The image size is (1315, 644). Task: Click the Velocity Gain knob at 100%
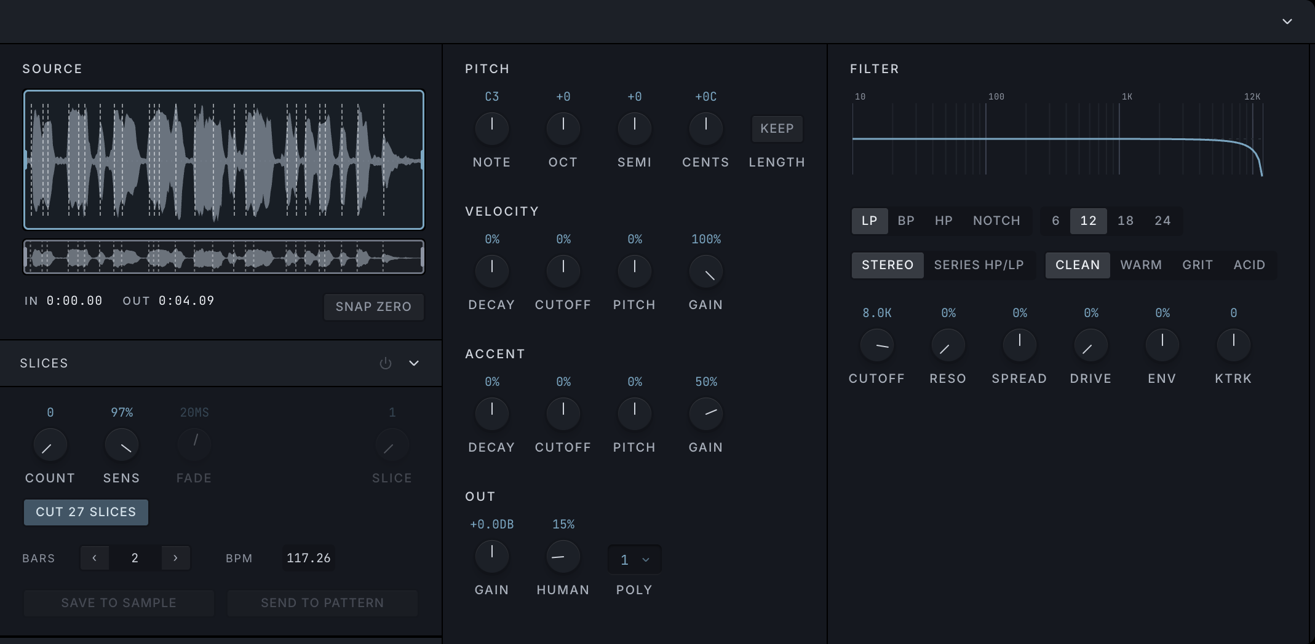point(706,272)
